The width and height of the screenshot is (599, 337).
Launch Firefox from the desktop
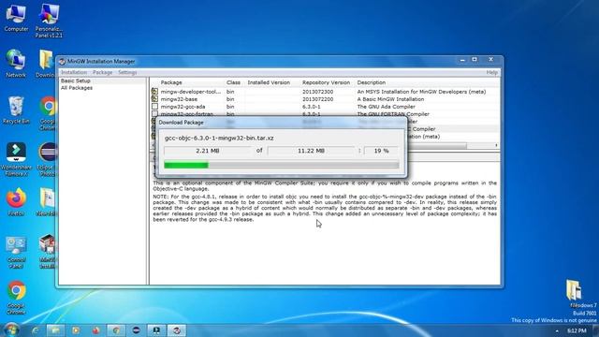tap(16, 202)
